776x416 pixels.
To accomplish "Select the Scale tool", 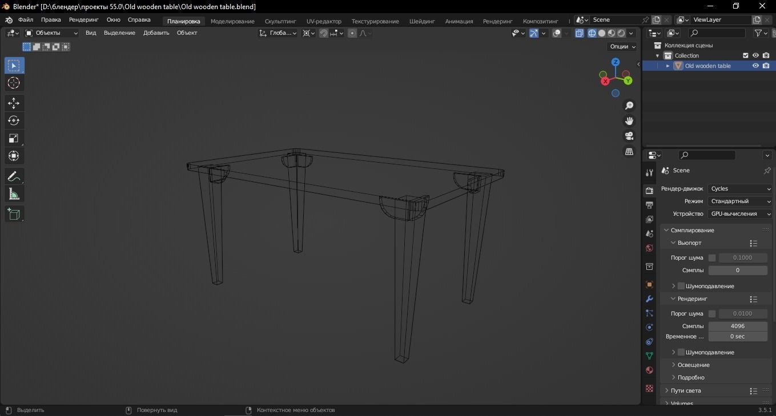I will click(14, 138).
